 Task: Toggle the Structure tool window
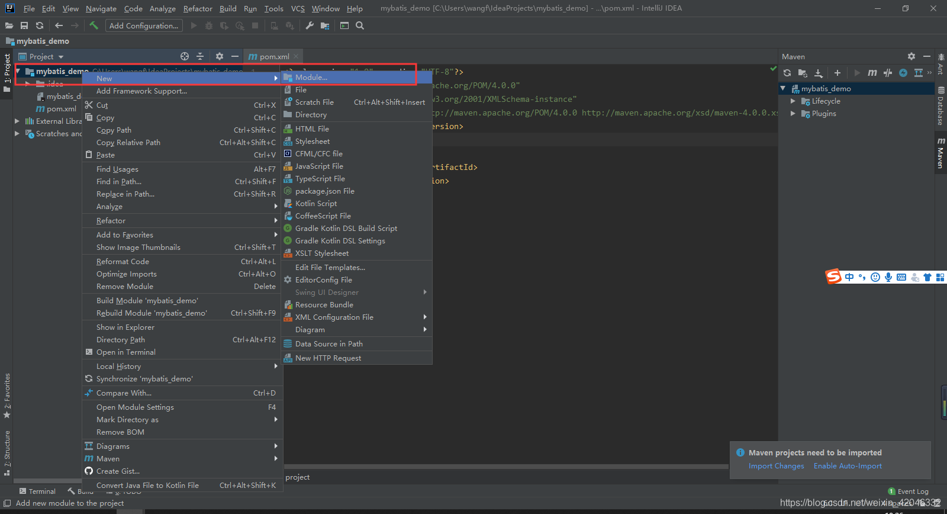tap(7, 453)
